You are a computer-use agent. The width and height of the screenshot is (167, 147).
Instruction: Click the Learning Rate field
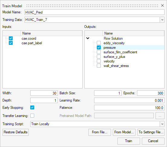[x=129, y=100]
